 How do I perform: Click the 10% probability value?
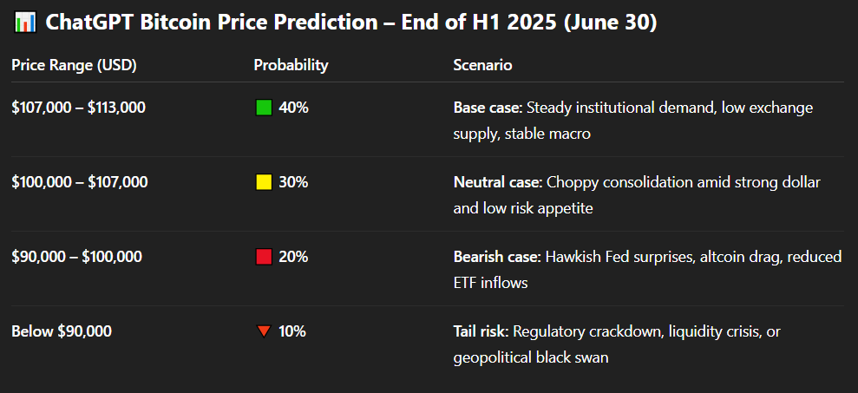coord(292,331)
